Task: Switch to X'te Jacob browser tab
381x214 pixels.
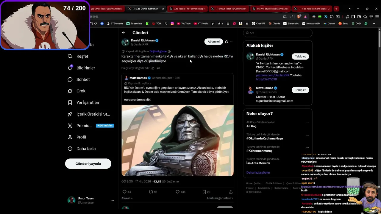Action: coord(188,9)
